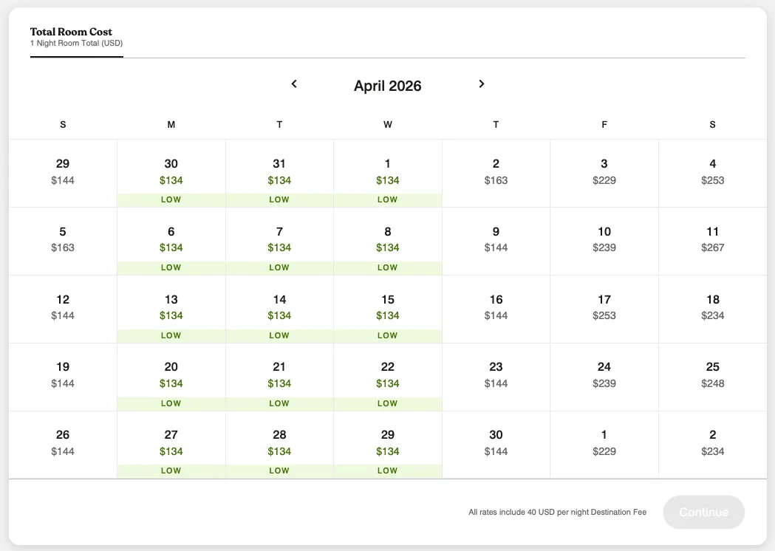Select April 17 priced $253
Screen dimensions: 775x551
click(604, 309)
